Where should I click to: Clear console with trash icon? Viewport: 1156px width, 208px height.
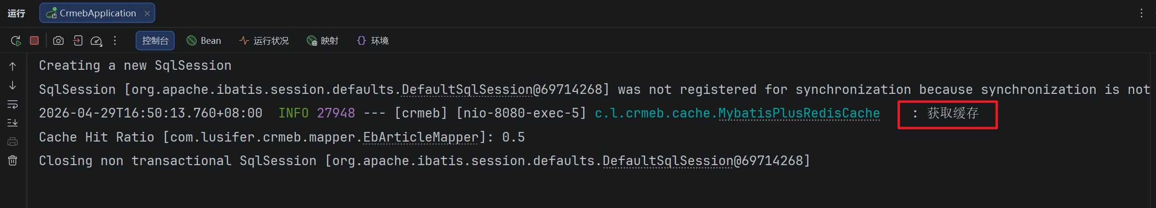pyautogui.click(x=13, y=160)
